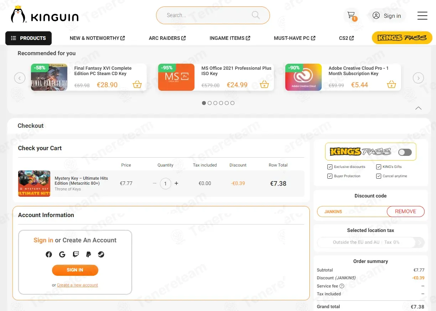Click the JANKIN5 discount code field
The image size is (436, 311).
(x=352, y=211)
